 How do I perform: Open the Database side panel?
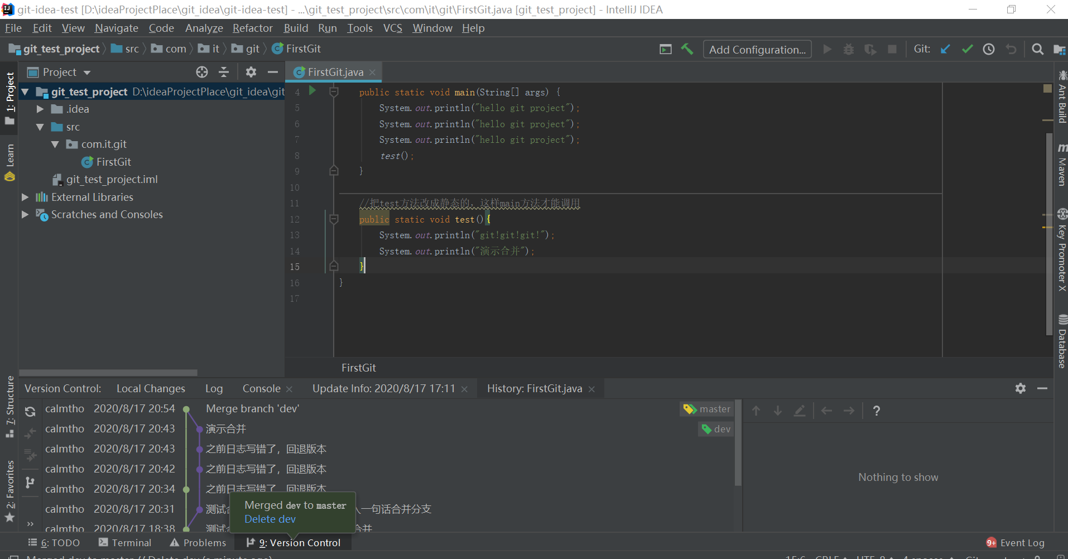click(1062, 341)
